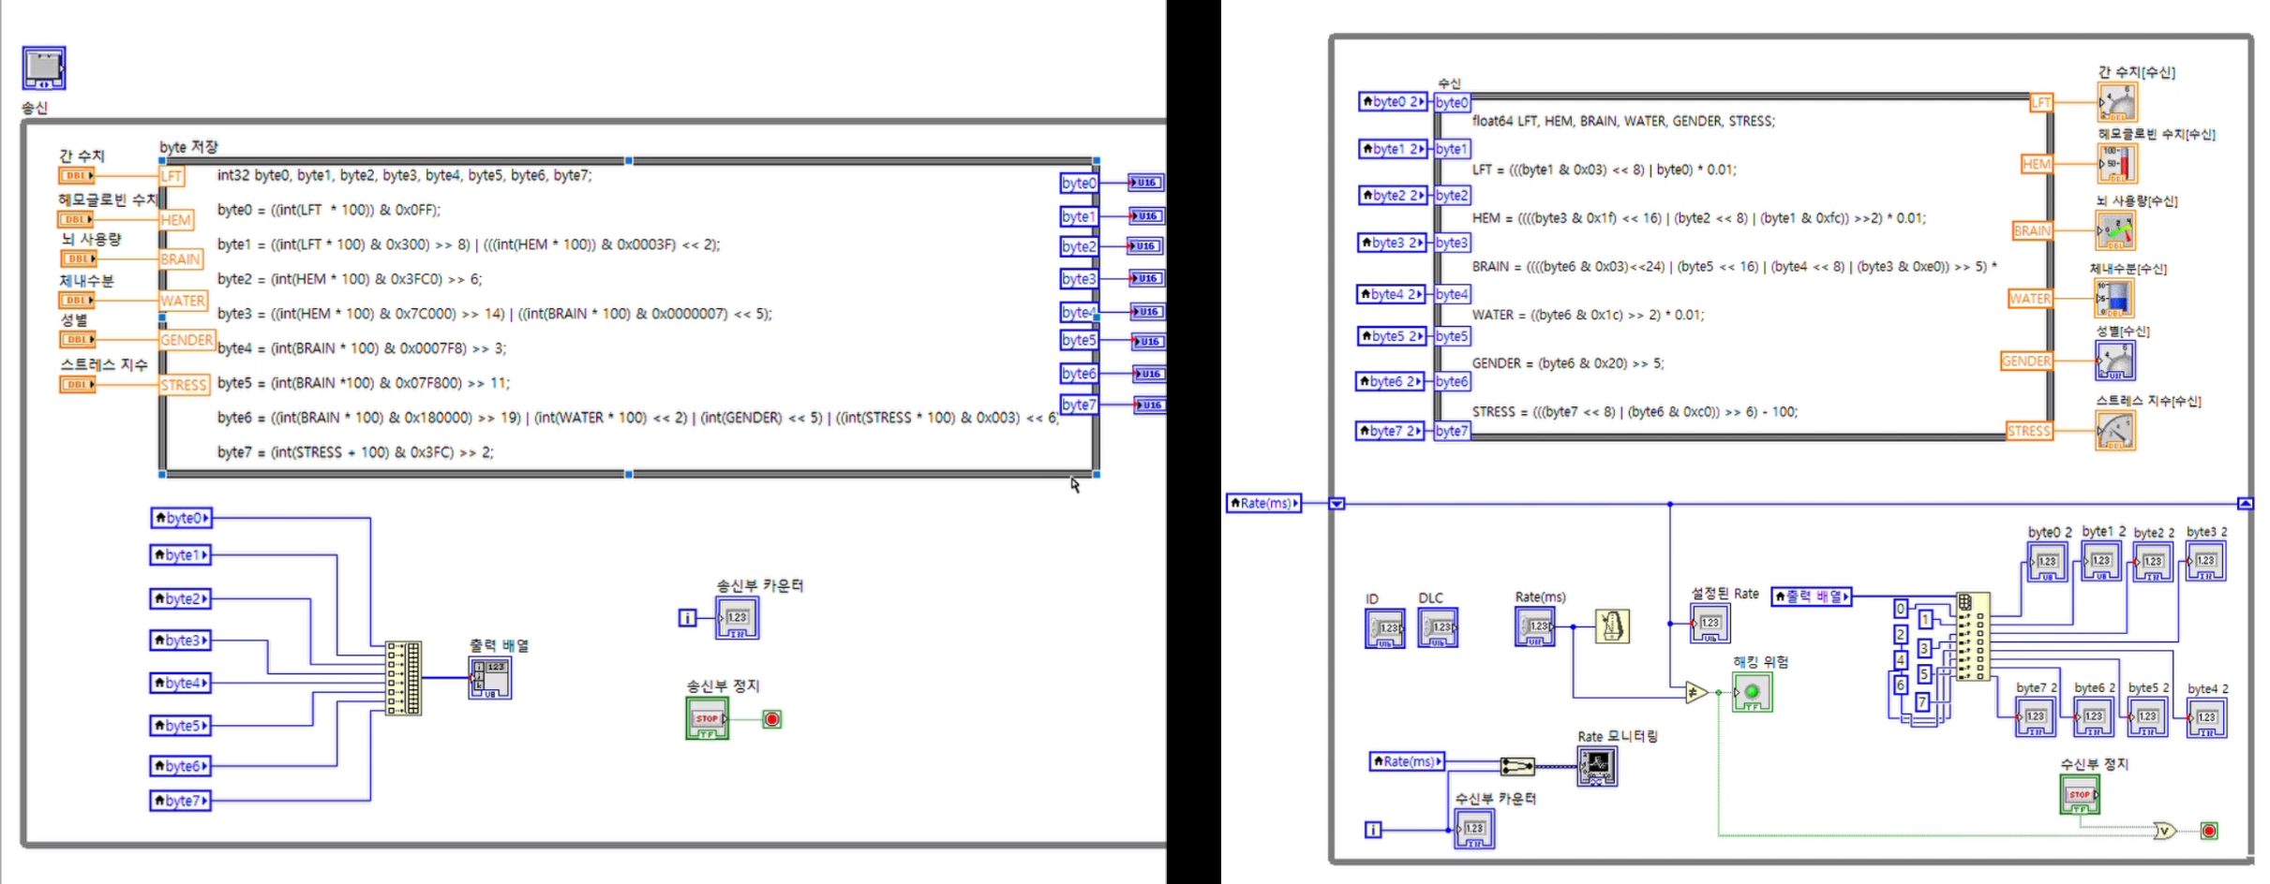Image resolution: width=2270 pixels, height=884 pixels.
Task: Select the Not Equal comparison node
Action: pos(1695,692)
